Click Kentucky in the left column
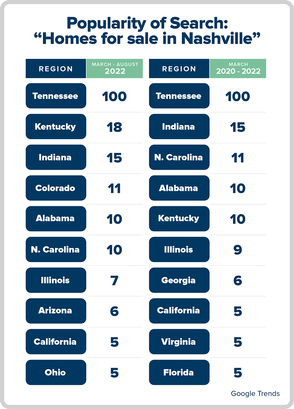 coord(56,127)
